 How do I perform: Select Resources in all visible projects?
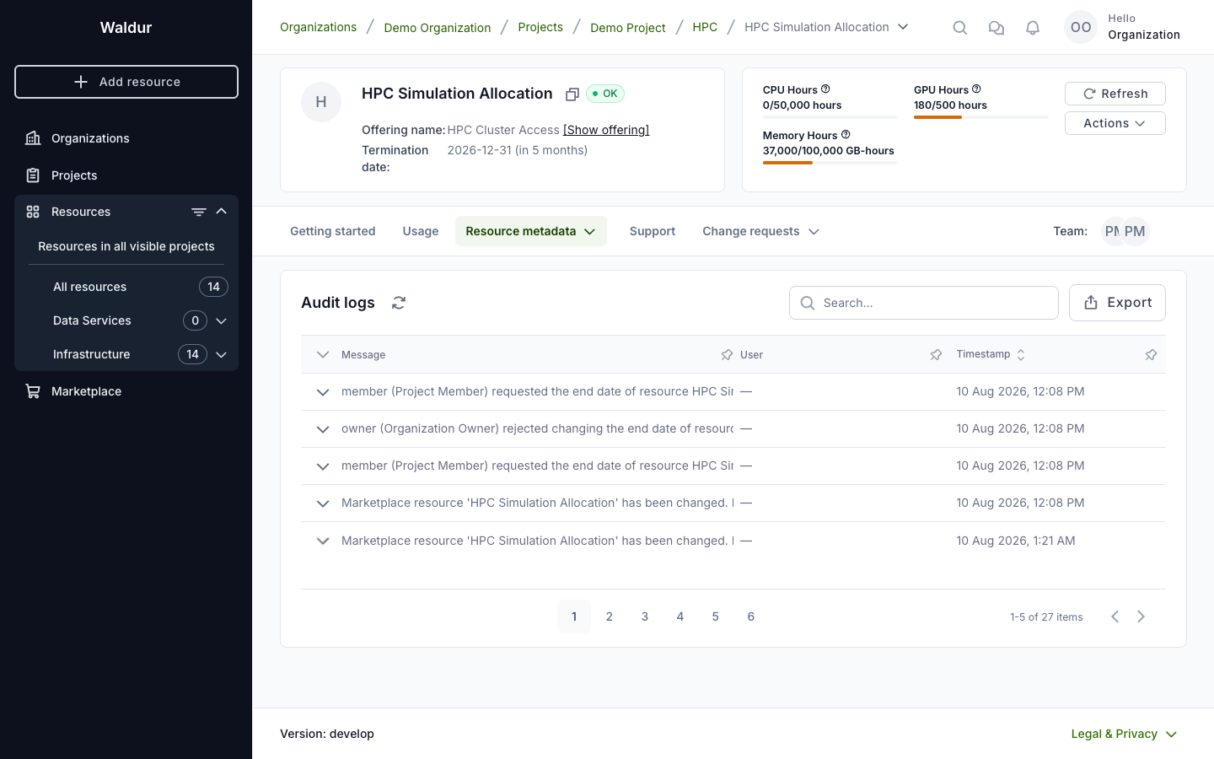coord(126,246)
